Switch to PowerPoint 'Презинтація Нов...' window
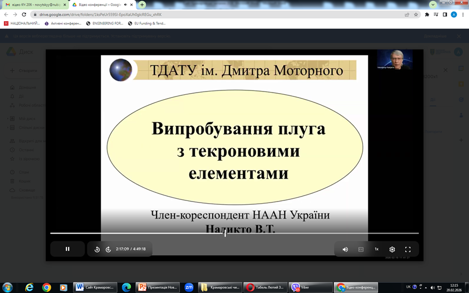This screenshot has width=469, height=293. tap(158, 288)
